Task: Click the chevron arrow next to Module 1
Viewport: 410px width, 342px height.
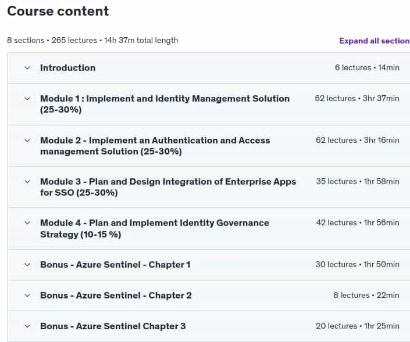Action: 27,99
